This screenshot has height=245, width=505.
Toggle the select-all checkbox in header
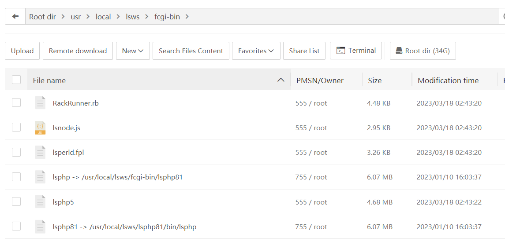pyautogui.click(x=16, y=80)
